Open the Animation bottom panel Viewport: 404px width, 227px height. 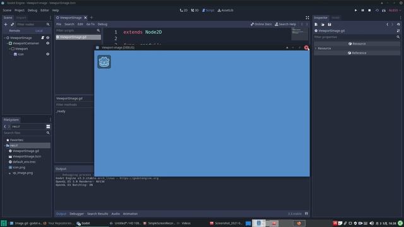[x=130, y=214]
